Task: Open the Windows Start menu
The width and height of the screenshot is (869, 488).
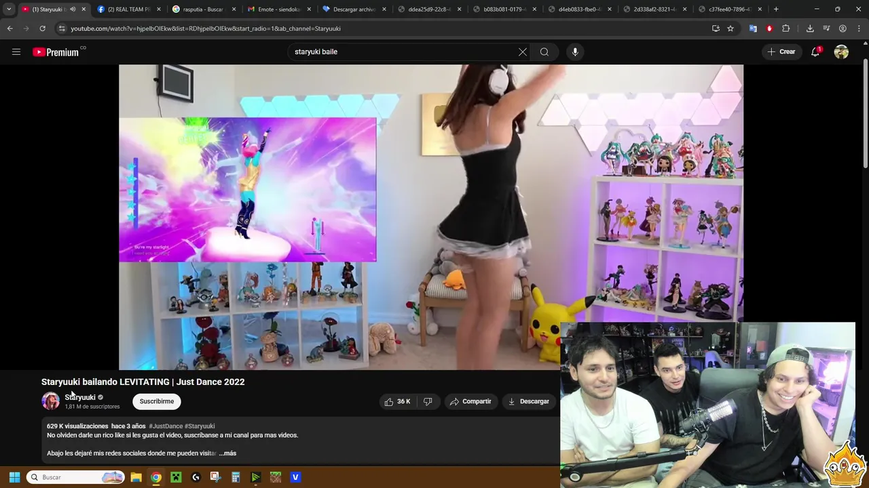Action: tap(14, 477)
